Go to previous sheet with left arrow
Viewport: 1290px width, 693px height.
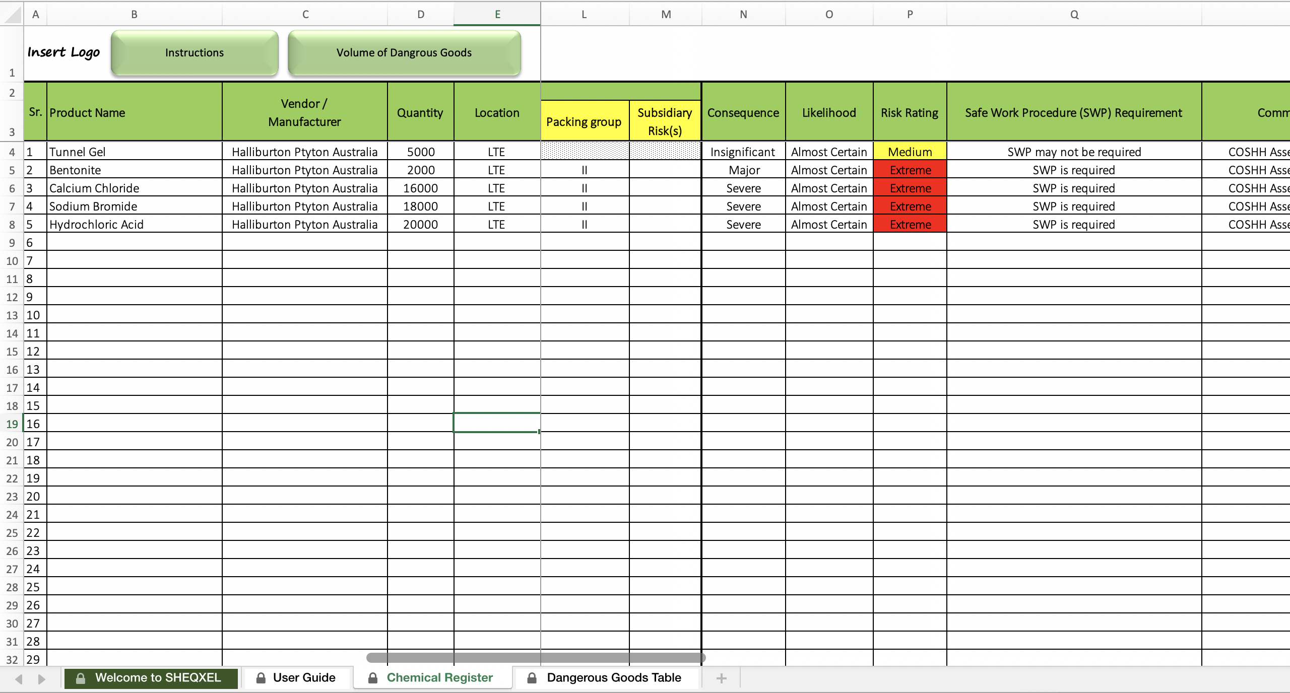click(19, 679)
